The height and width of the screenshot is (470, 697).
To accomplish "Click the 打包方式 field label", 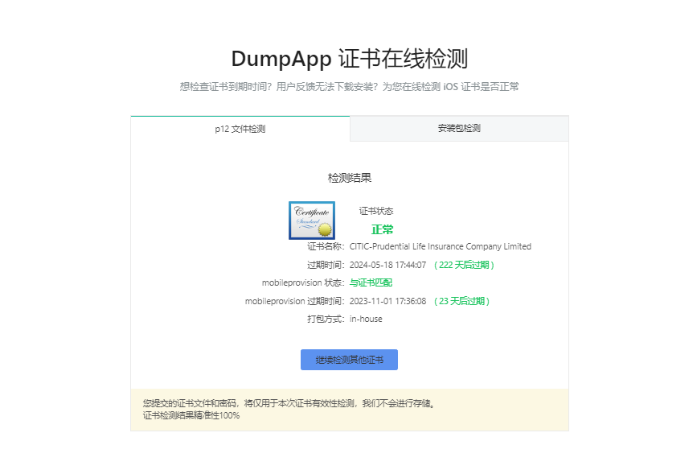I will pyautogui.click(x=326, y=319).
